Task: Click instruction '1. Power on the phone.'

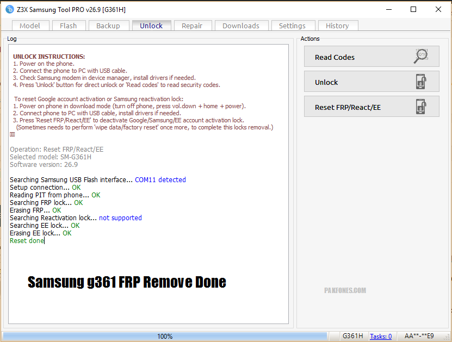Action: click(x=44, y=64)
